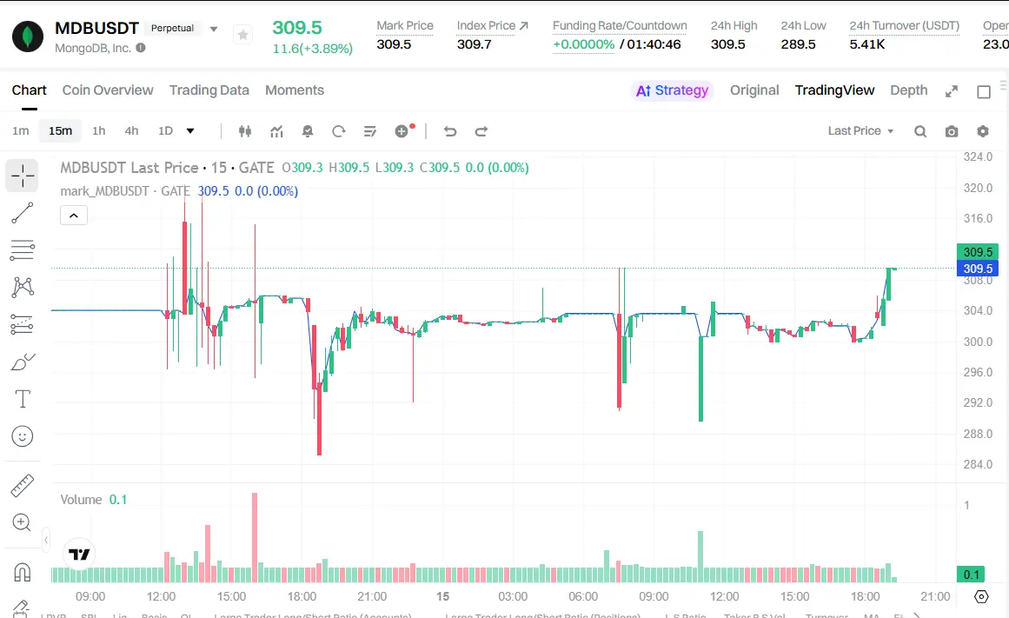1009x618 pixels.
Task: Expand the chart to fullscreen
Action: tap(951, 91)
